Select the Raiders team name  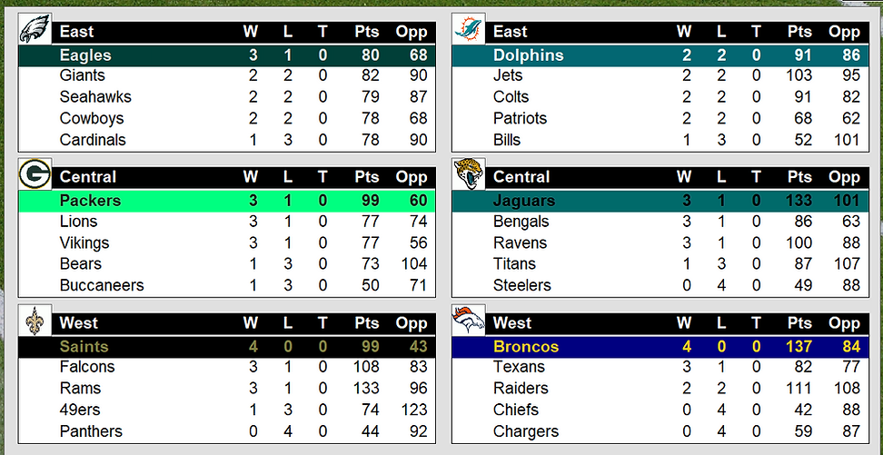pos(521,389)
